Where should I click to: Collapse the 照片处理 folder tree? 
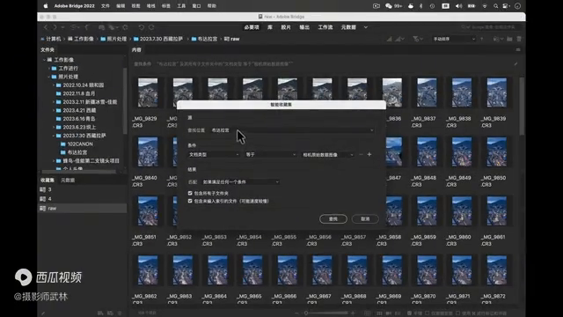[x=49, y=77]
